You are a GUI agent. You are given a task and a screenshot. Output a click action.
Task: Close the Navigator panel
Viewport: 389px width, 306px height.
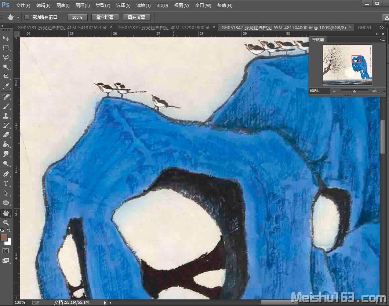point(383,34)
